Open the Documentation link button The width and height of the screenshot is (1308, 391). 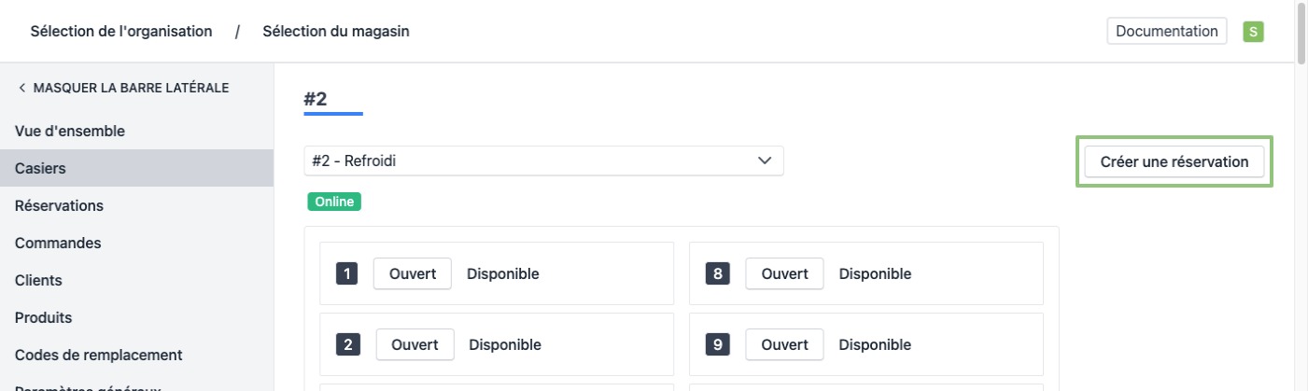tap(1166, 31)
